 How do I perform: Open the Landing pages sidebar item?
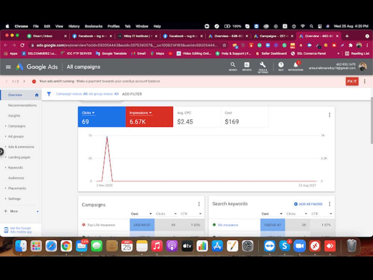pos(19,158)
